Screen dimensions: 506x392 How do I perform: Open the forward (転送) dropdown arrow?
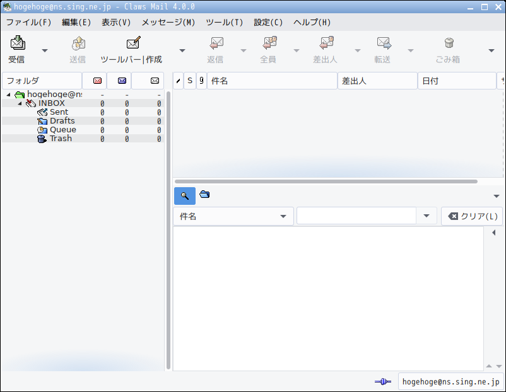[411, 50]
